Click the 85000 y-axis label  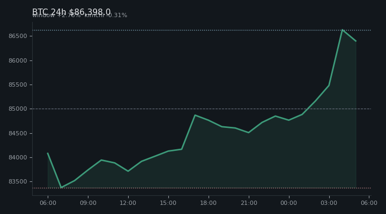(18, 109)
